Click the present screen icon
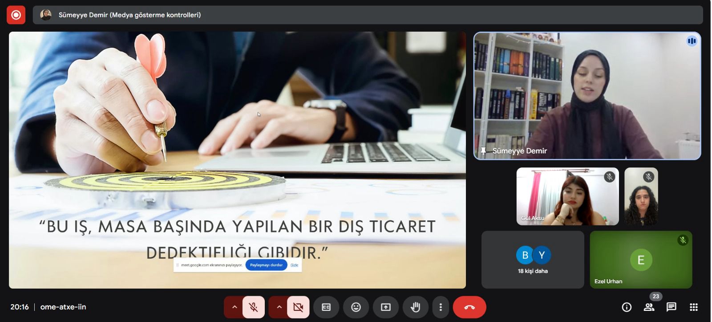 385,307
